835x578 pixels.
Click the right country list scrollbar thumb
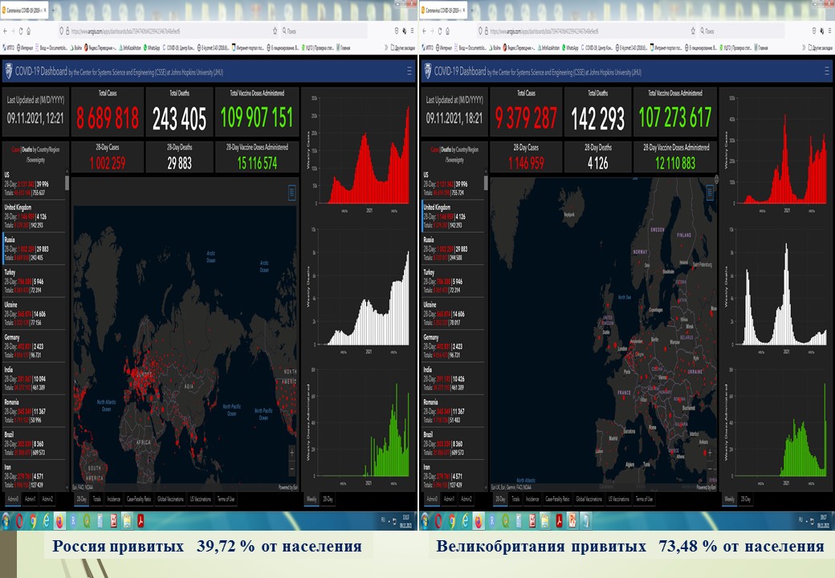486,182
